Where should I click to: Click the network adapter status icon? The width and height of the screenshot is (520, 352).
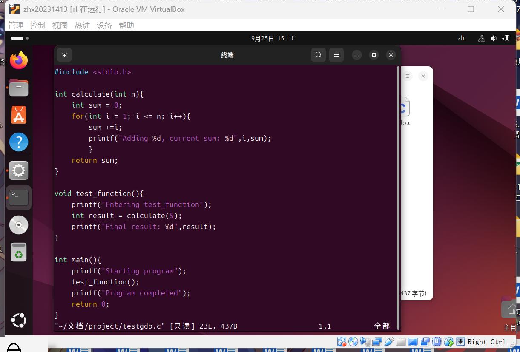[x=377, y=342]
